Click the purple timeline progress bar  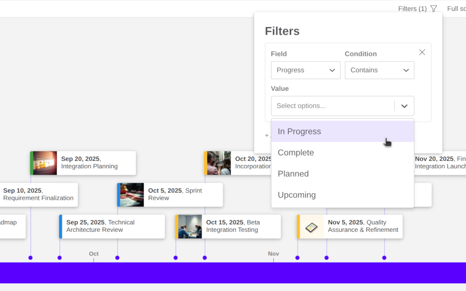tap(233, 273)
